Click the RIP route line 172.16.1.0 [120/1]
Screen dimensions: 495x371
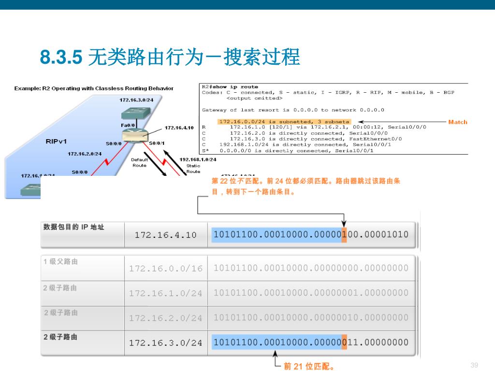click(314, 127)
